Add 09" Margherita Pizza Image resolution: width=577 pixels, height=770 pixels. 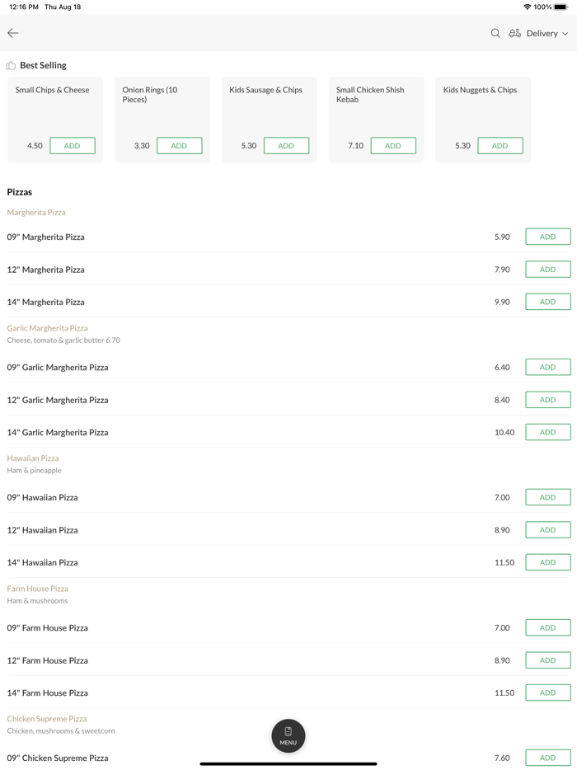click(x=548, y=237)
